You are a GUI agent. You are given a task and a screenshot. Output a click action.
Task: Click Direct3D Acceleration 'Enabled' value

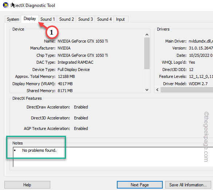coord(81,118)
